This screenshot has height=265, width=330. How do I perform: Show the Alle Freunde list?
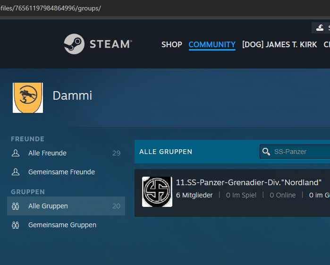(x=47, y=153)
